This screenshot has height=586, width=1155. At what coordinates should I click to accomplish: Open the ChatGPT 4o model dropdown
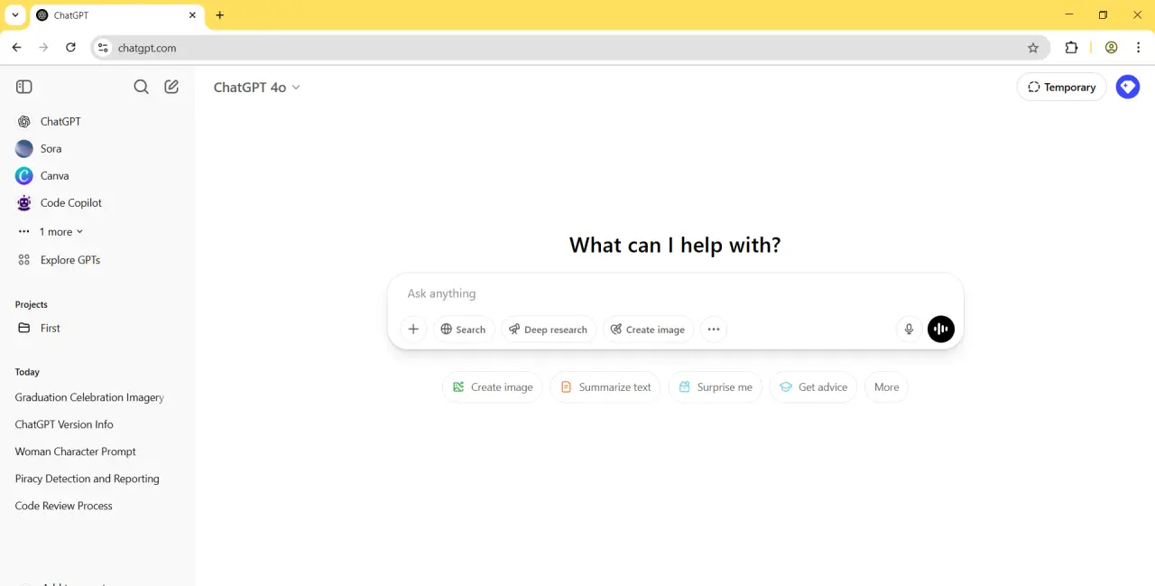(x=256, y=87)
